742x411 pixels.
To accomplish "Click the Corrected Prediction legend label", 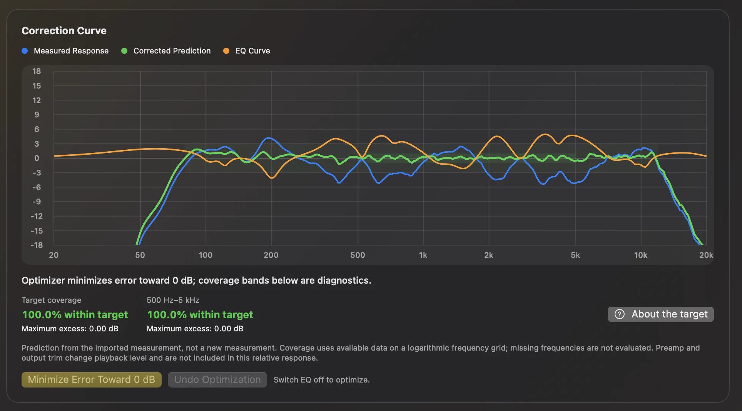I will click(172, 51).
